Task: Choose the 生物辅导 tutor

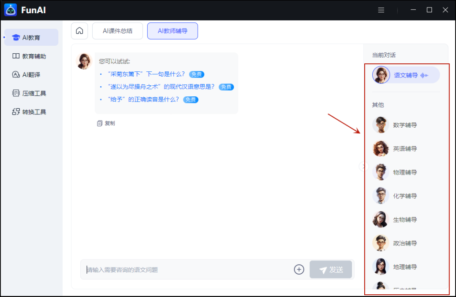Action: tap(405, 220)
